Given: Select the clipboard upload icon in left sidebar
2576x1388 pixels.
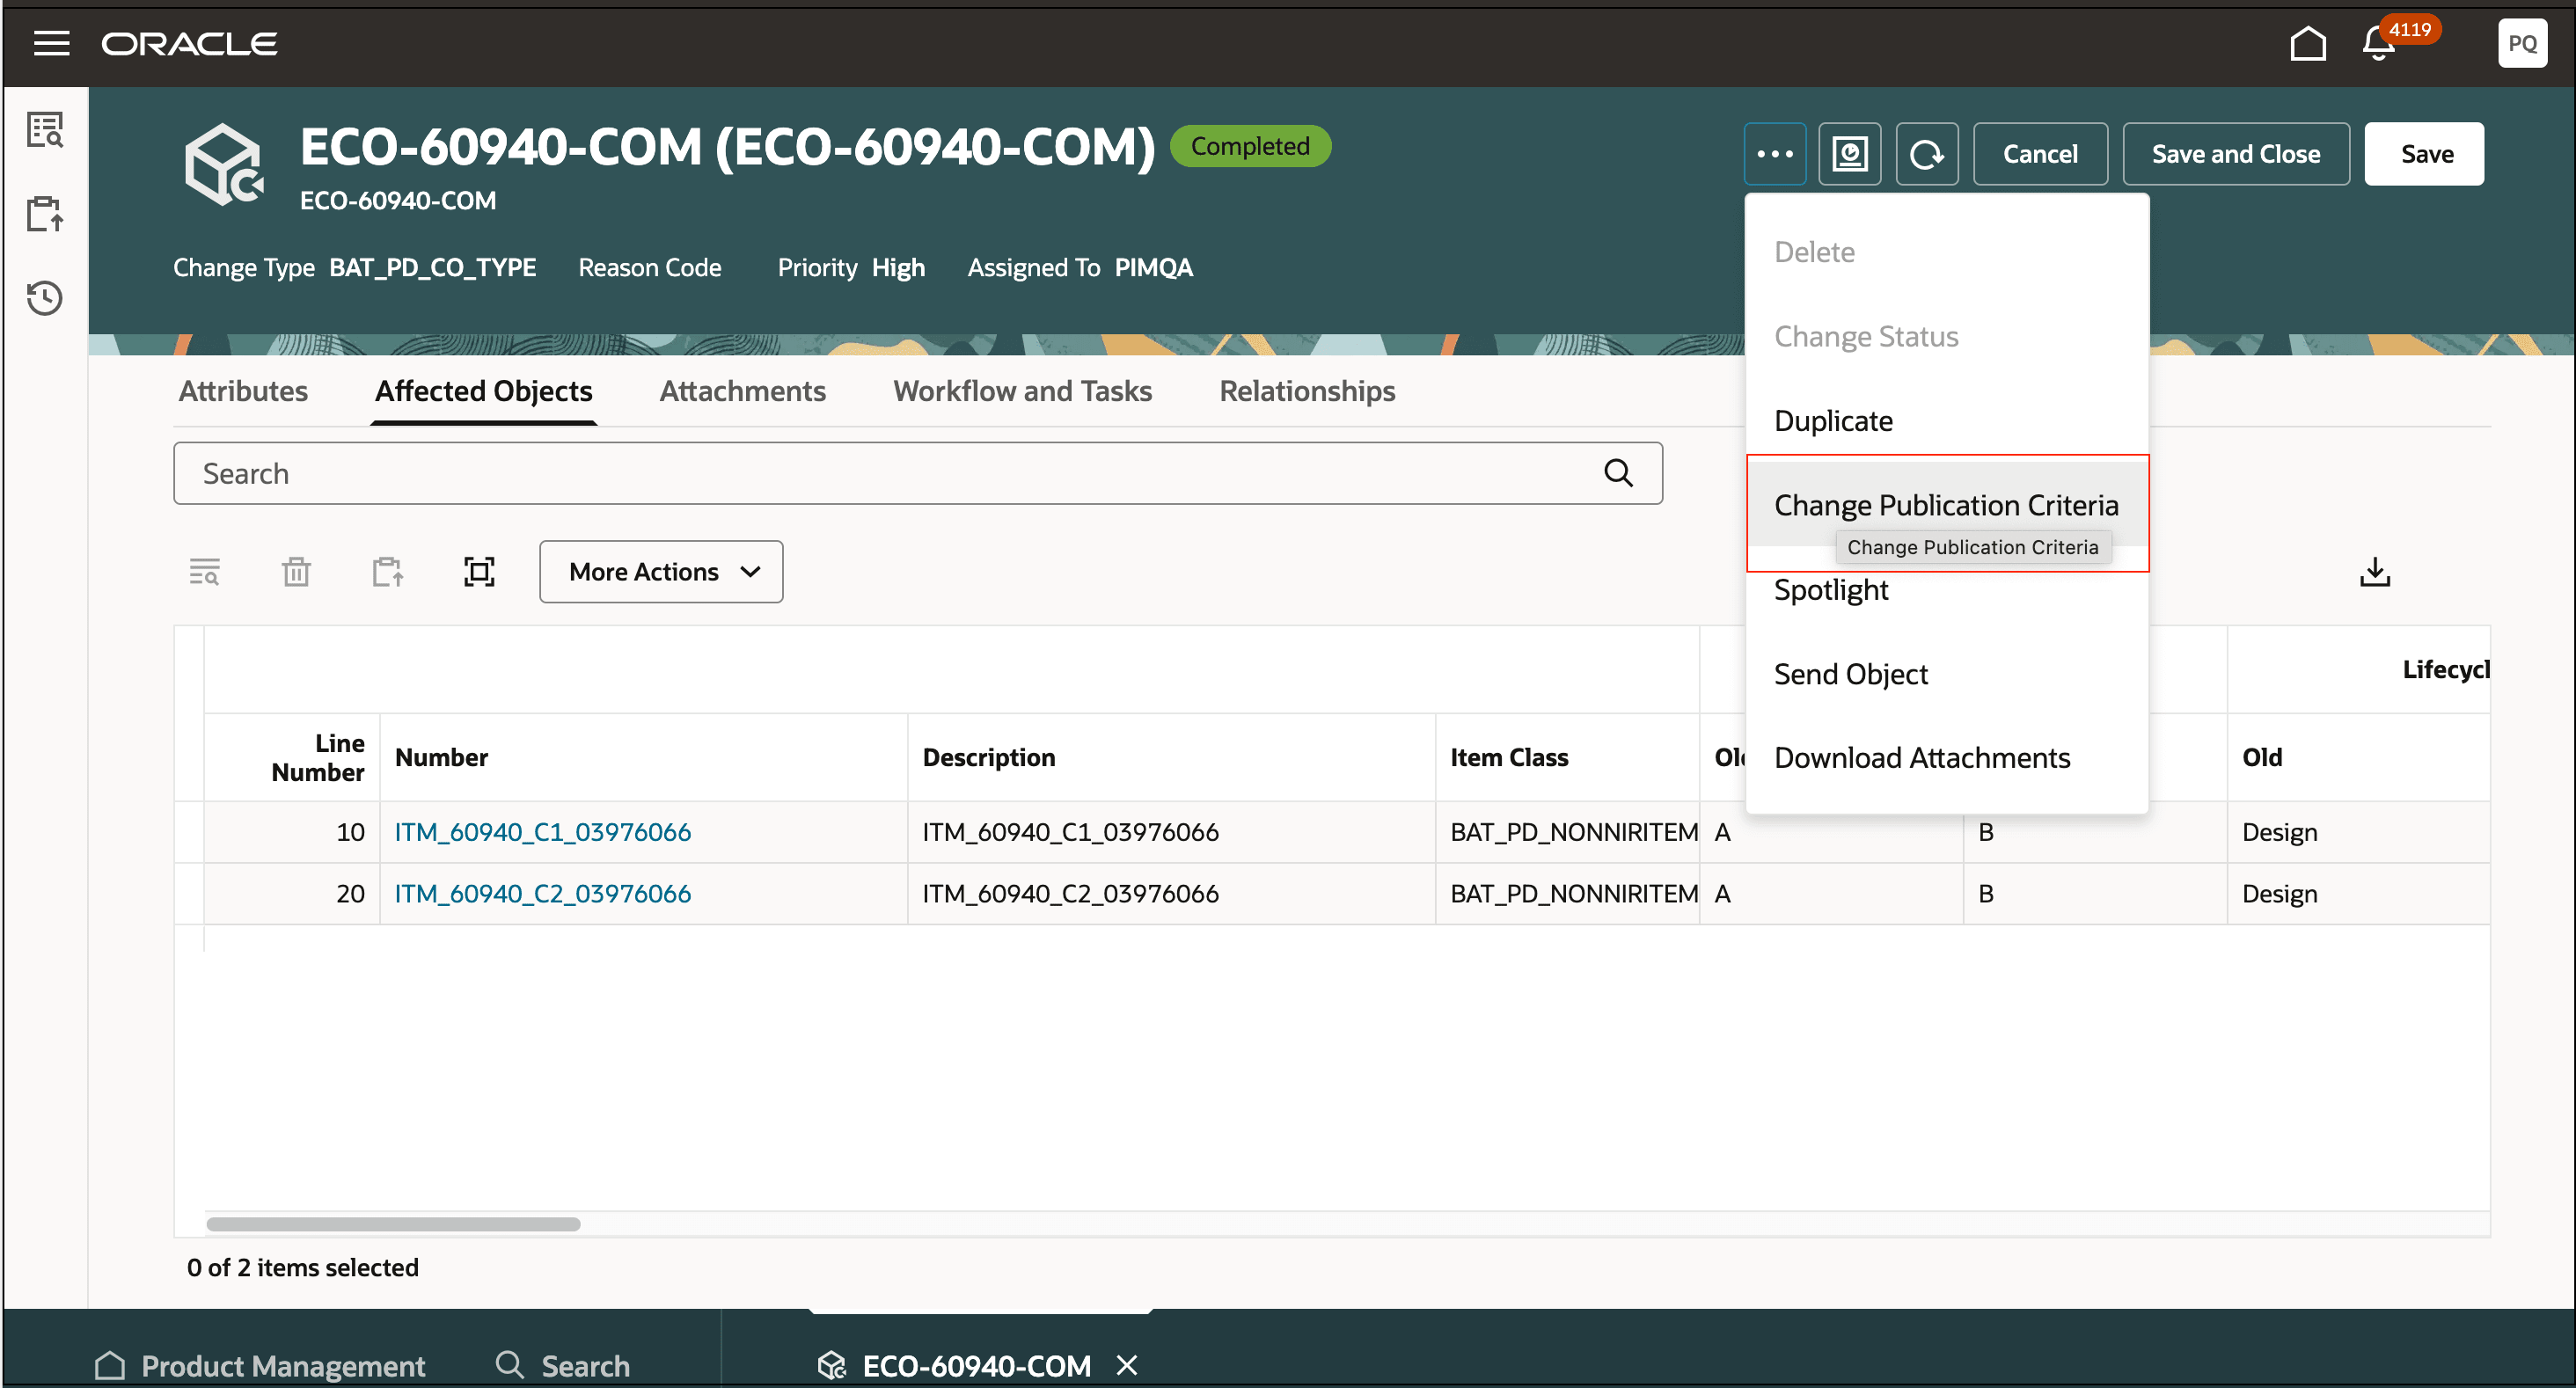Looking at the screenshot, I should pos(44,214).
